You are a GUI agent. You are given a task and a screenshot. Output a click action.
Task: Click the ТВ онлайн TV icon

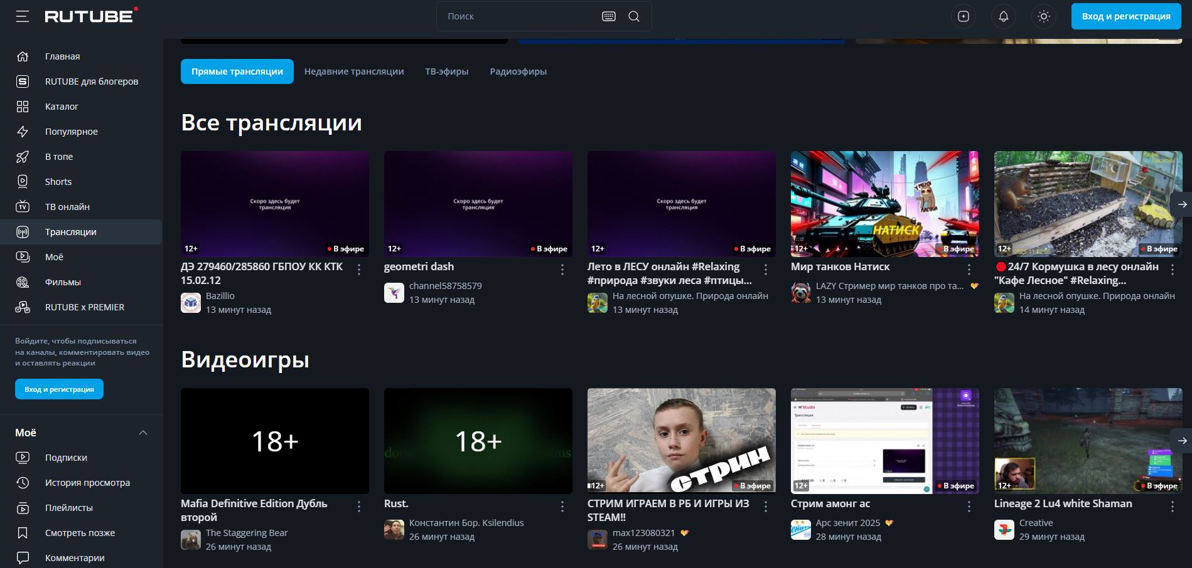23,207
